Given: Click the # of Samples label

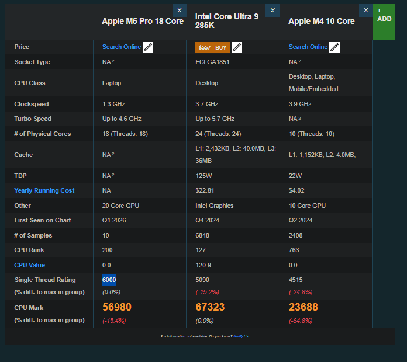Looking at the screenshot, I should [33, 235].
